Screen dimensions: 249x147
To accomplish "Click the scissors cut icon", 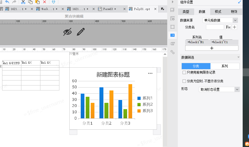I will click(x=23, y=2).
